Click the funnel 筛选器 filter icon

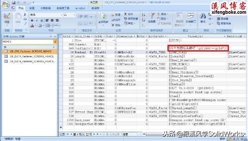pyautogui.click(x=151, y=18)
